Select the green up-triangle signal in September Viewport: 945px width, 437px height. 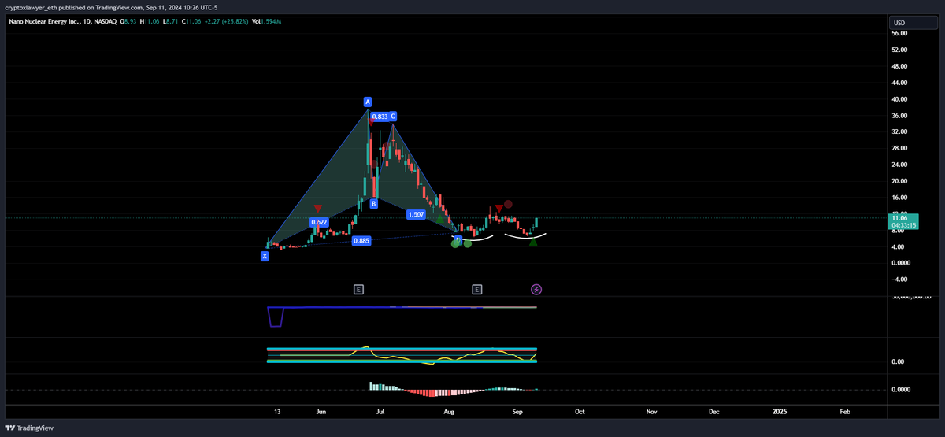coord(533,242)
